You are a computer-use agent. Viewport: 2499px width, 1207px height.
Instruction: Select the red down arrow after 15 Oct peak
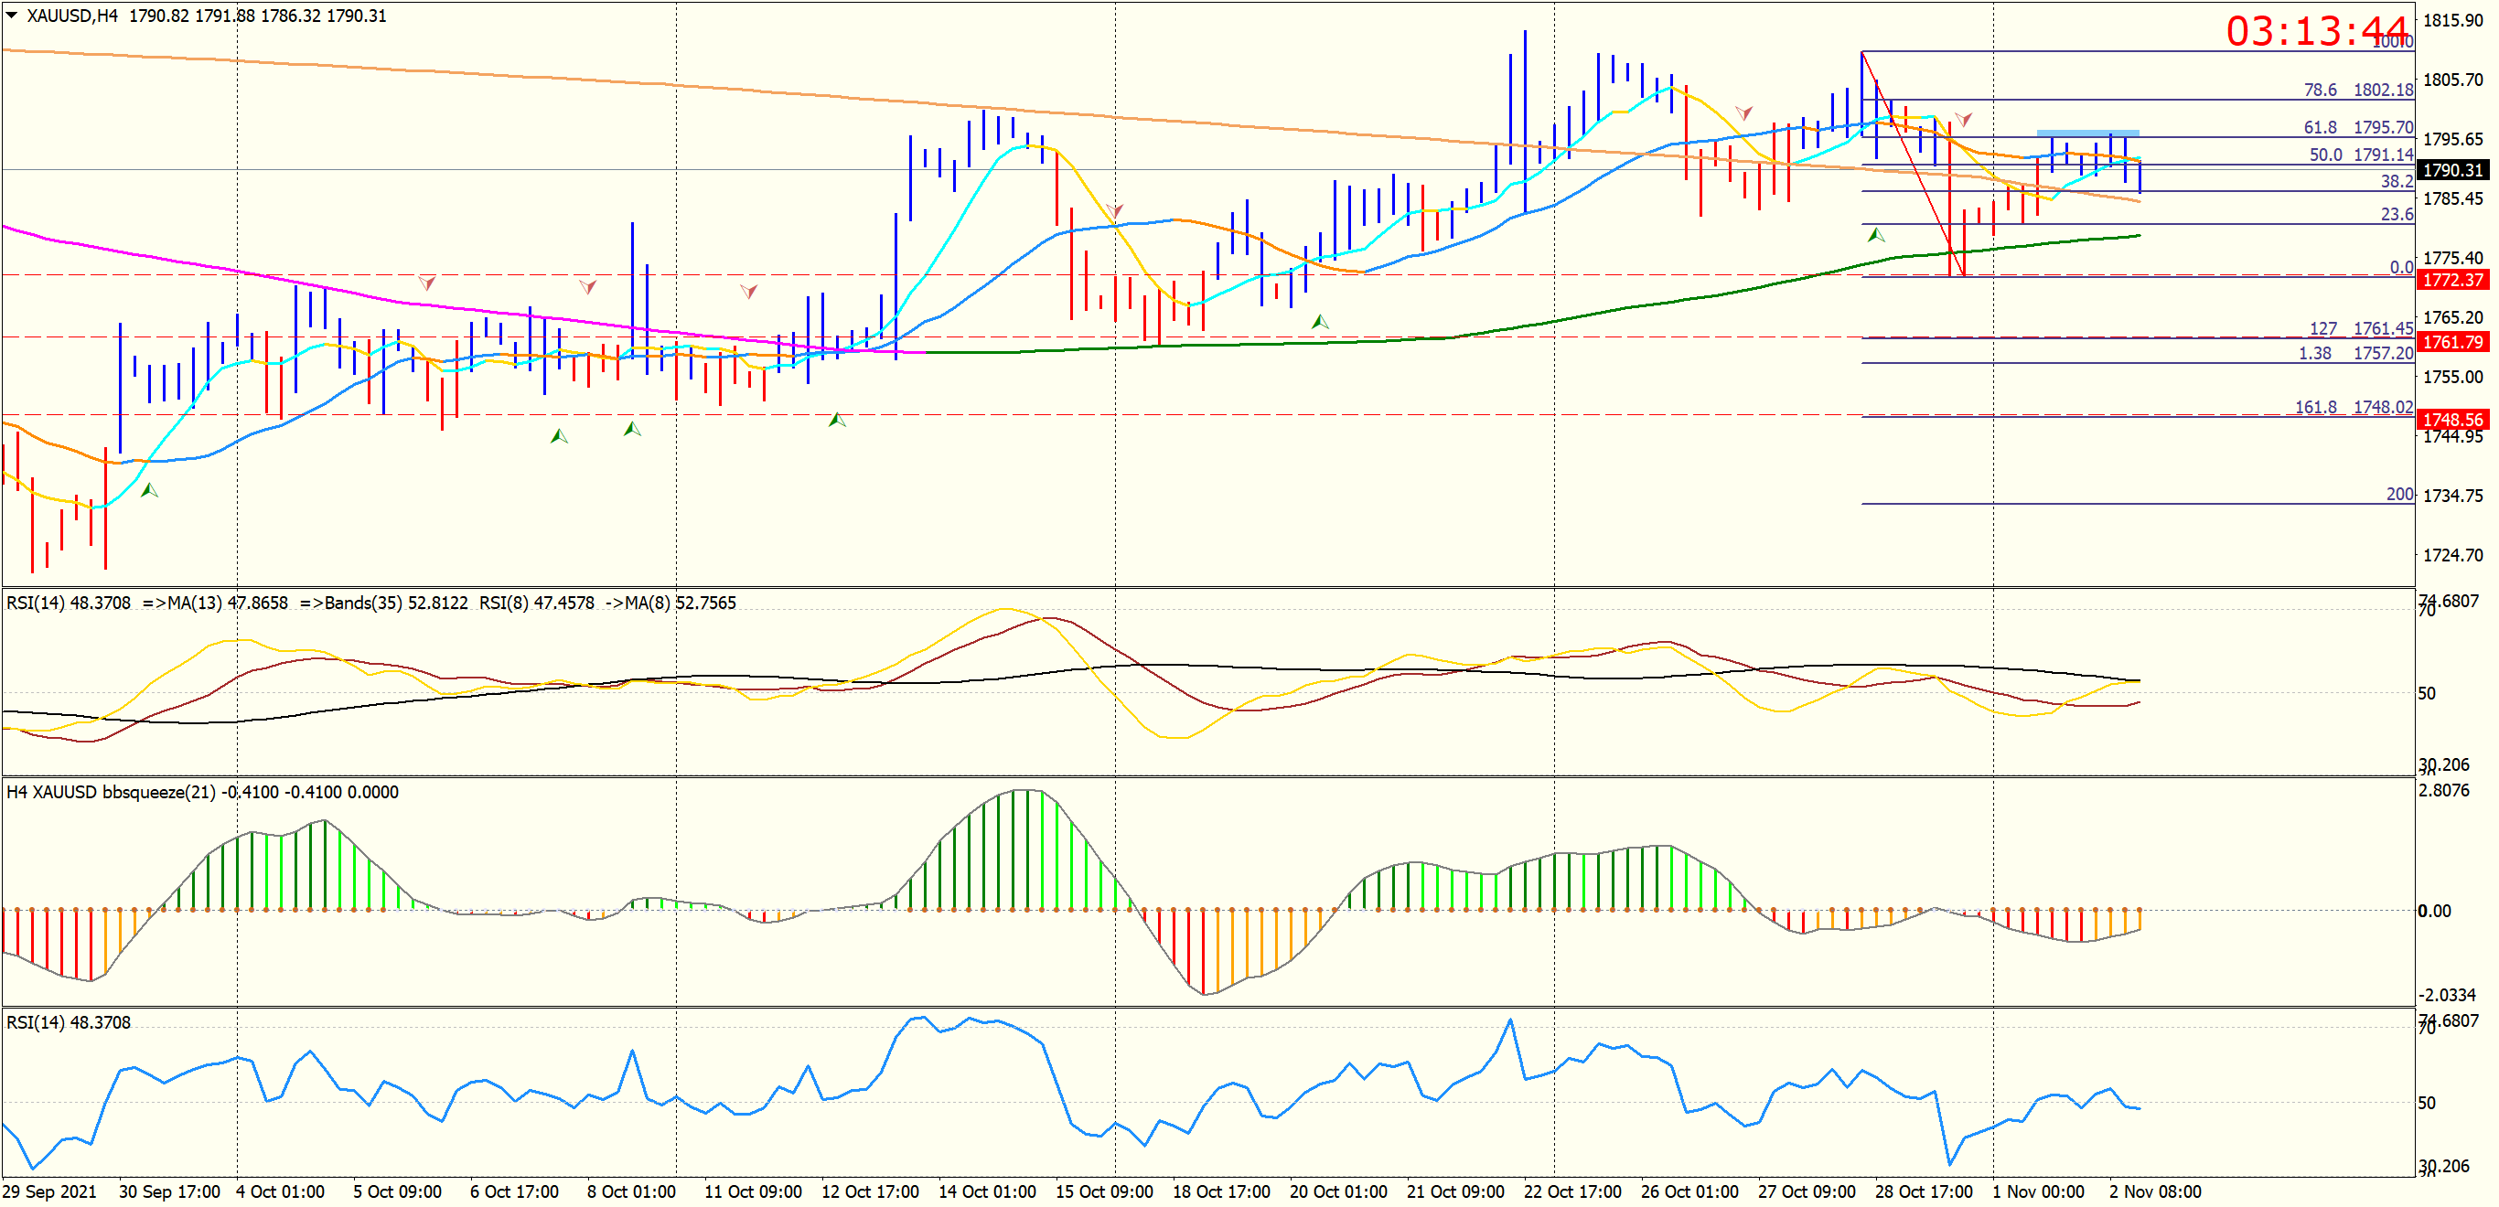(1115, 210)
